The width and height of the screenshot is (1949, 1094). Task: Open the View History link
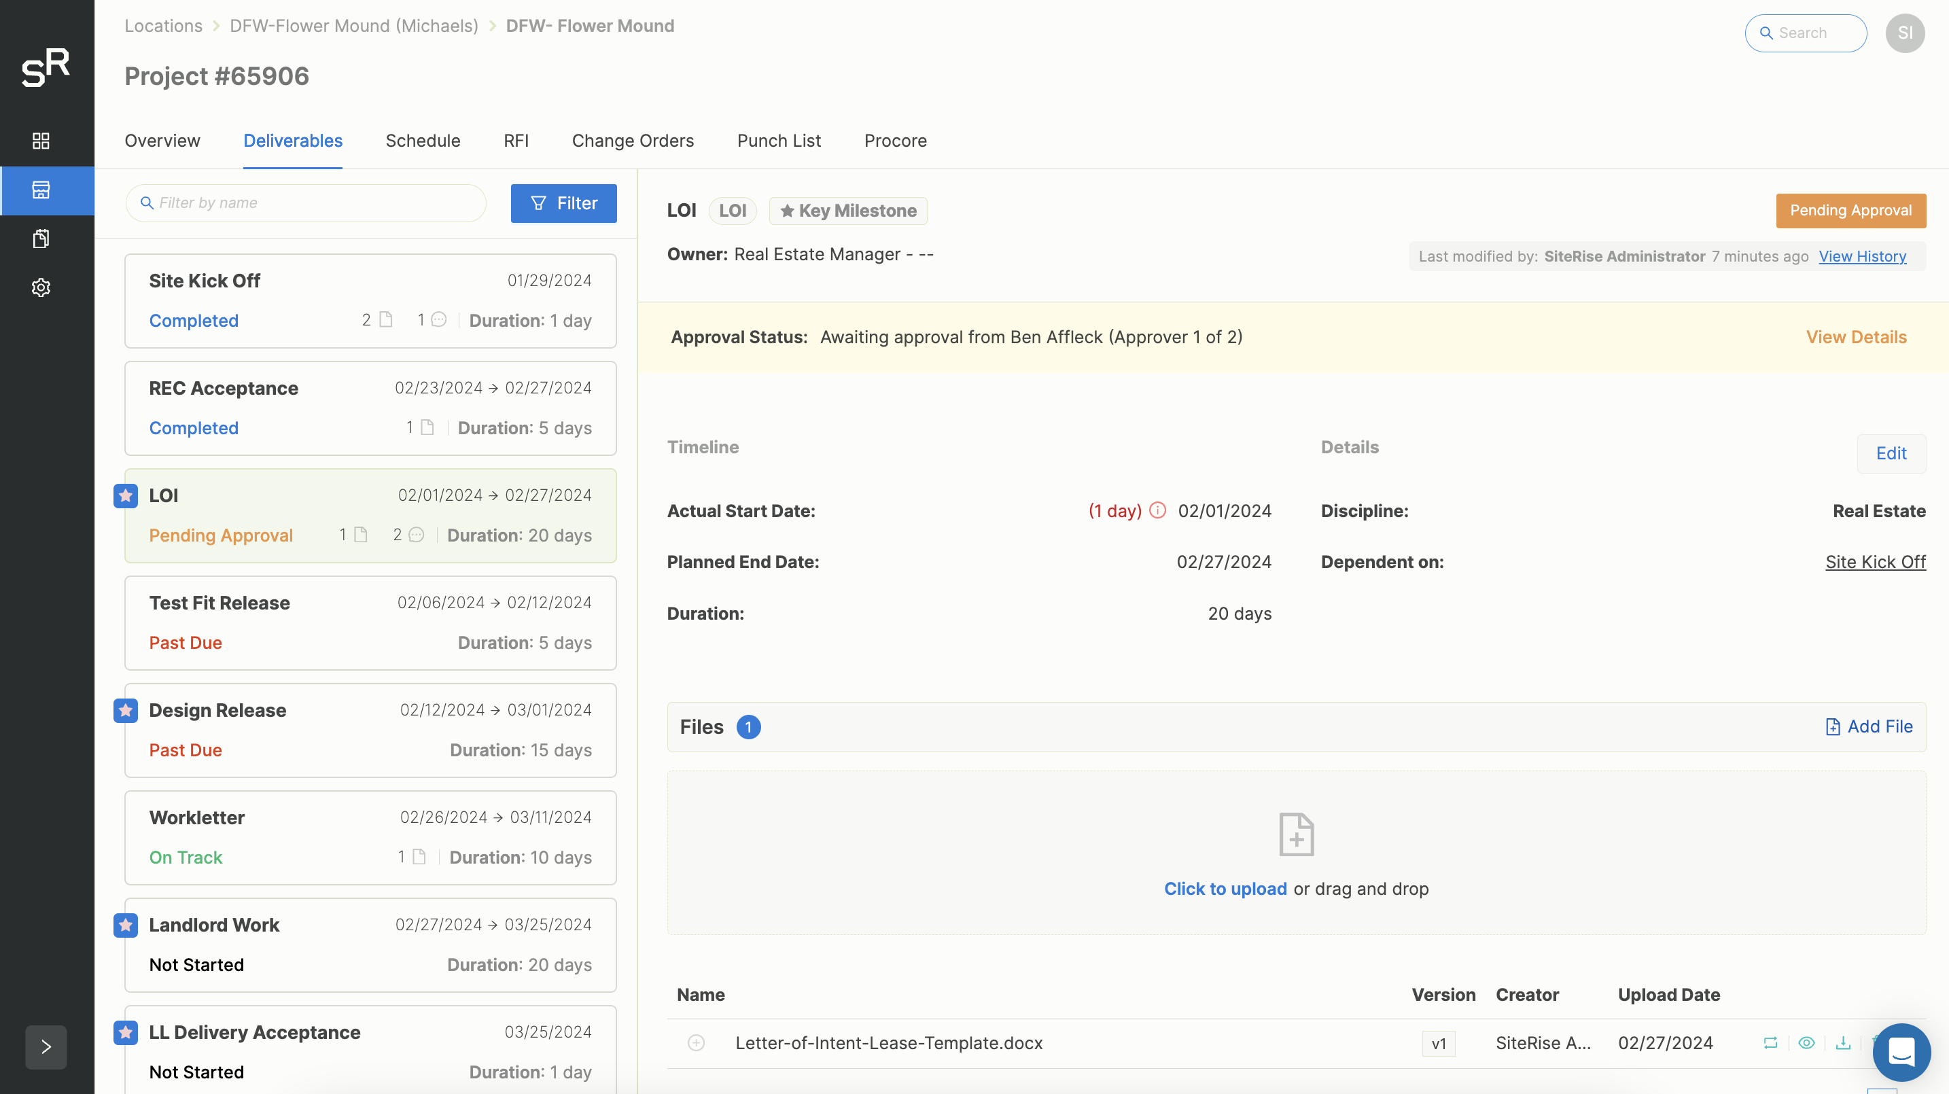(x=1862, y=256)
